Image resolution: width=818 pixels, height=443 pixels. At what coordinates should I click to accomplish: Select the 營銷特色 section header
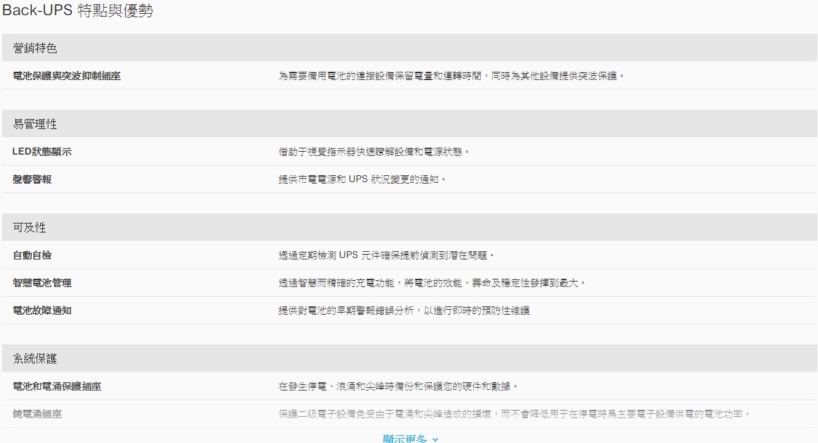tap(410, 48)
